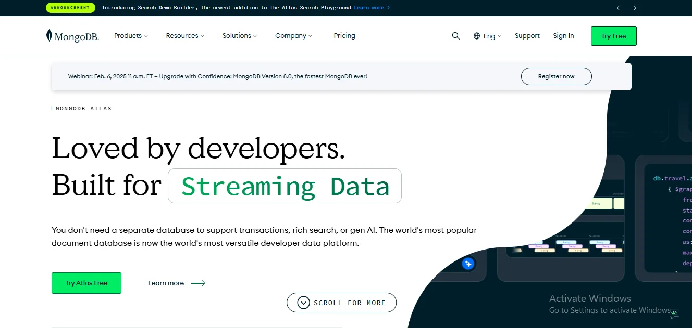Click the arrow beside 'Learn more' in hero
692x328 pixels.
click(197, 283)
